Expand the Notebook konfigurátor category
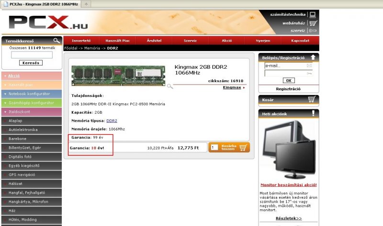This screenshot has width=383, height=226. (32, 94)
